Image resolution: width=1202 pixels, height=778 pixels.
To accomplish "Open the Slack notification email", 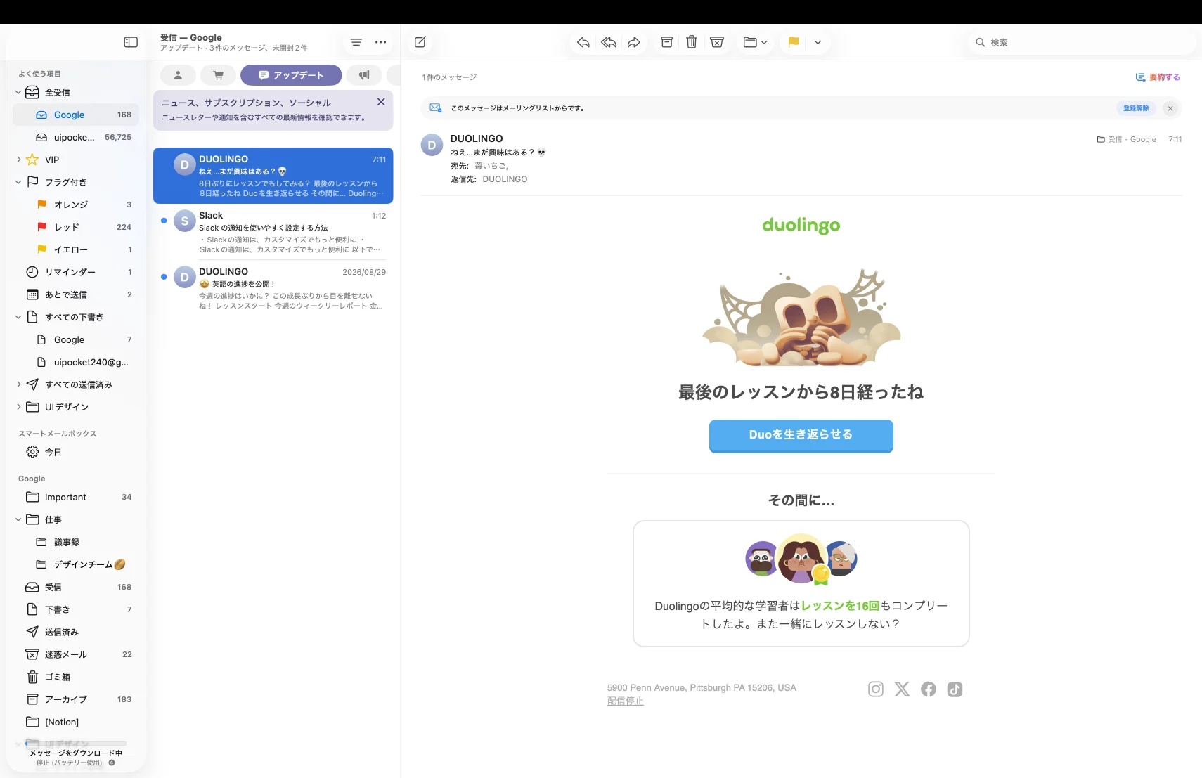I will 273,232.
